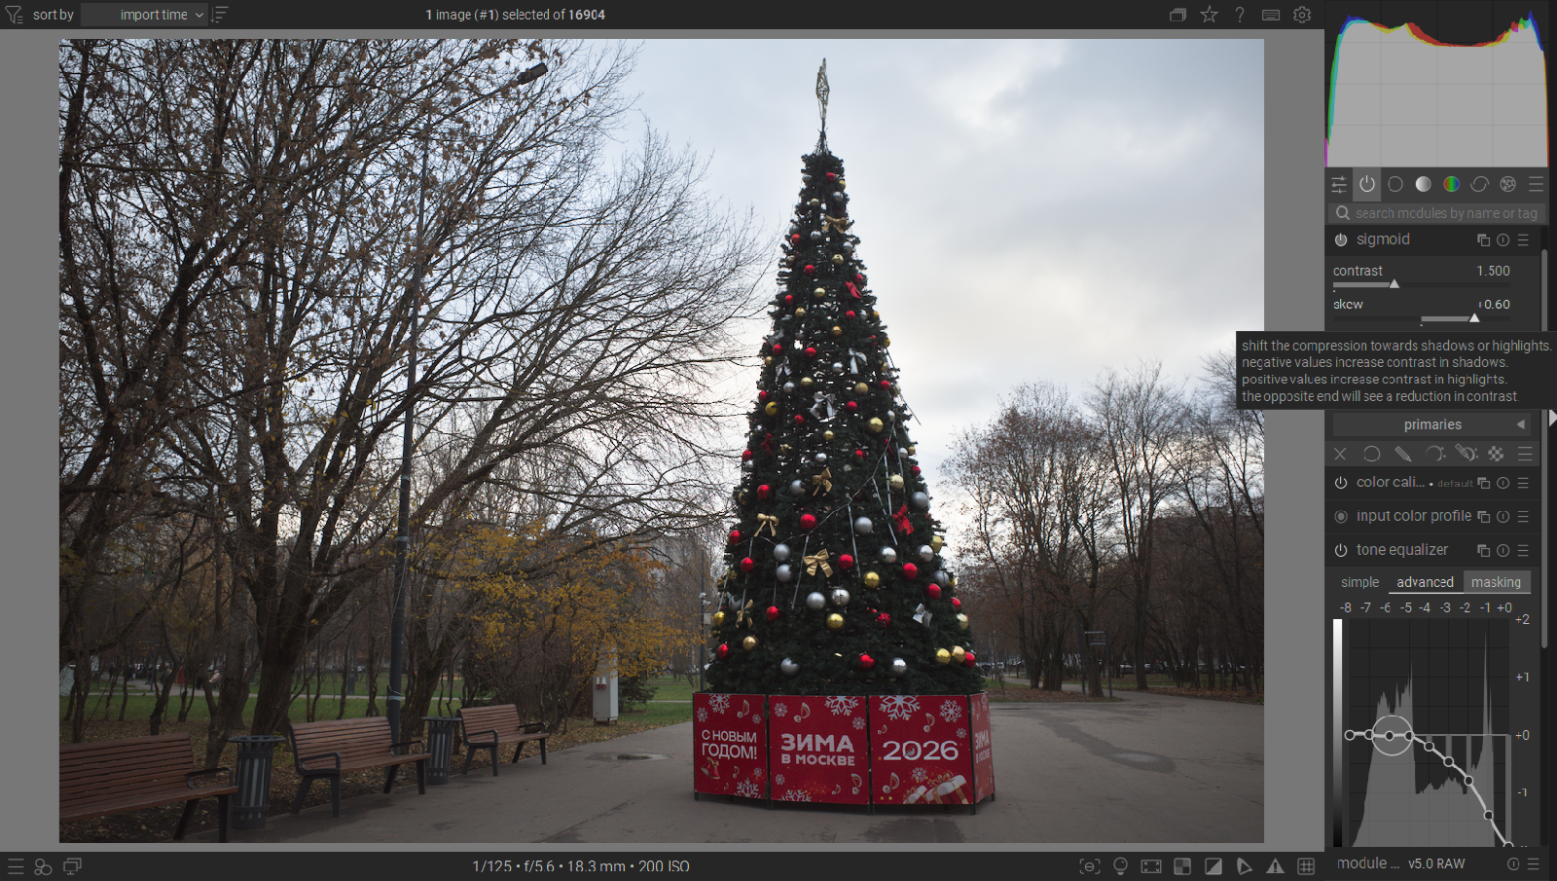Open the sigmoid presets menu

(x=1524, y=239)
